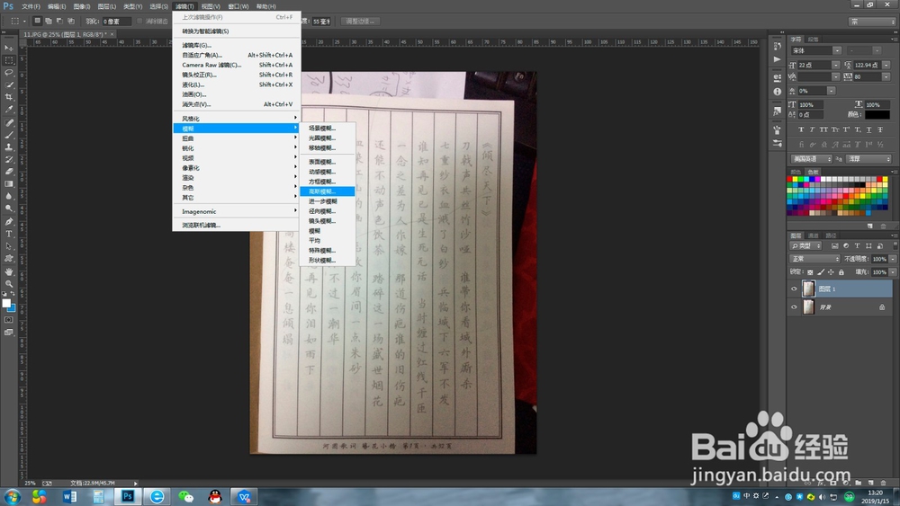Toggle the anti-alias checkbox in options bar

pyautogui.click(x=139, y=22)
